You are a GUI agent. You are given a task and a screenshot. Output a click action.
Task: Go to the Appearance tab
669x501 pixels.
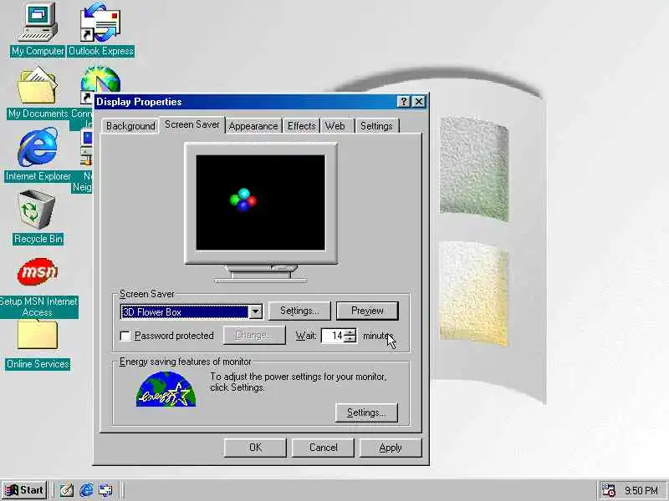pyautogui.click(x=253, y=126)
